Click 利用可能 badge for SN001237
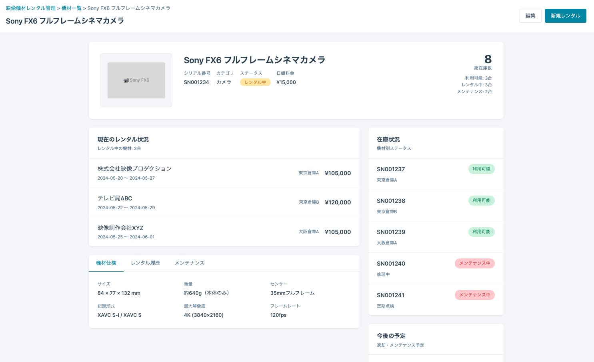The height and width of the screenshot is (362, 594). click(x=481, y=169)
